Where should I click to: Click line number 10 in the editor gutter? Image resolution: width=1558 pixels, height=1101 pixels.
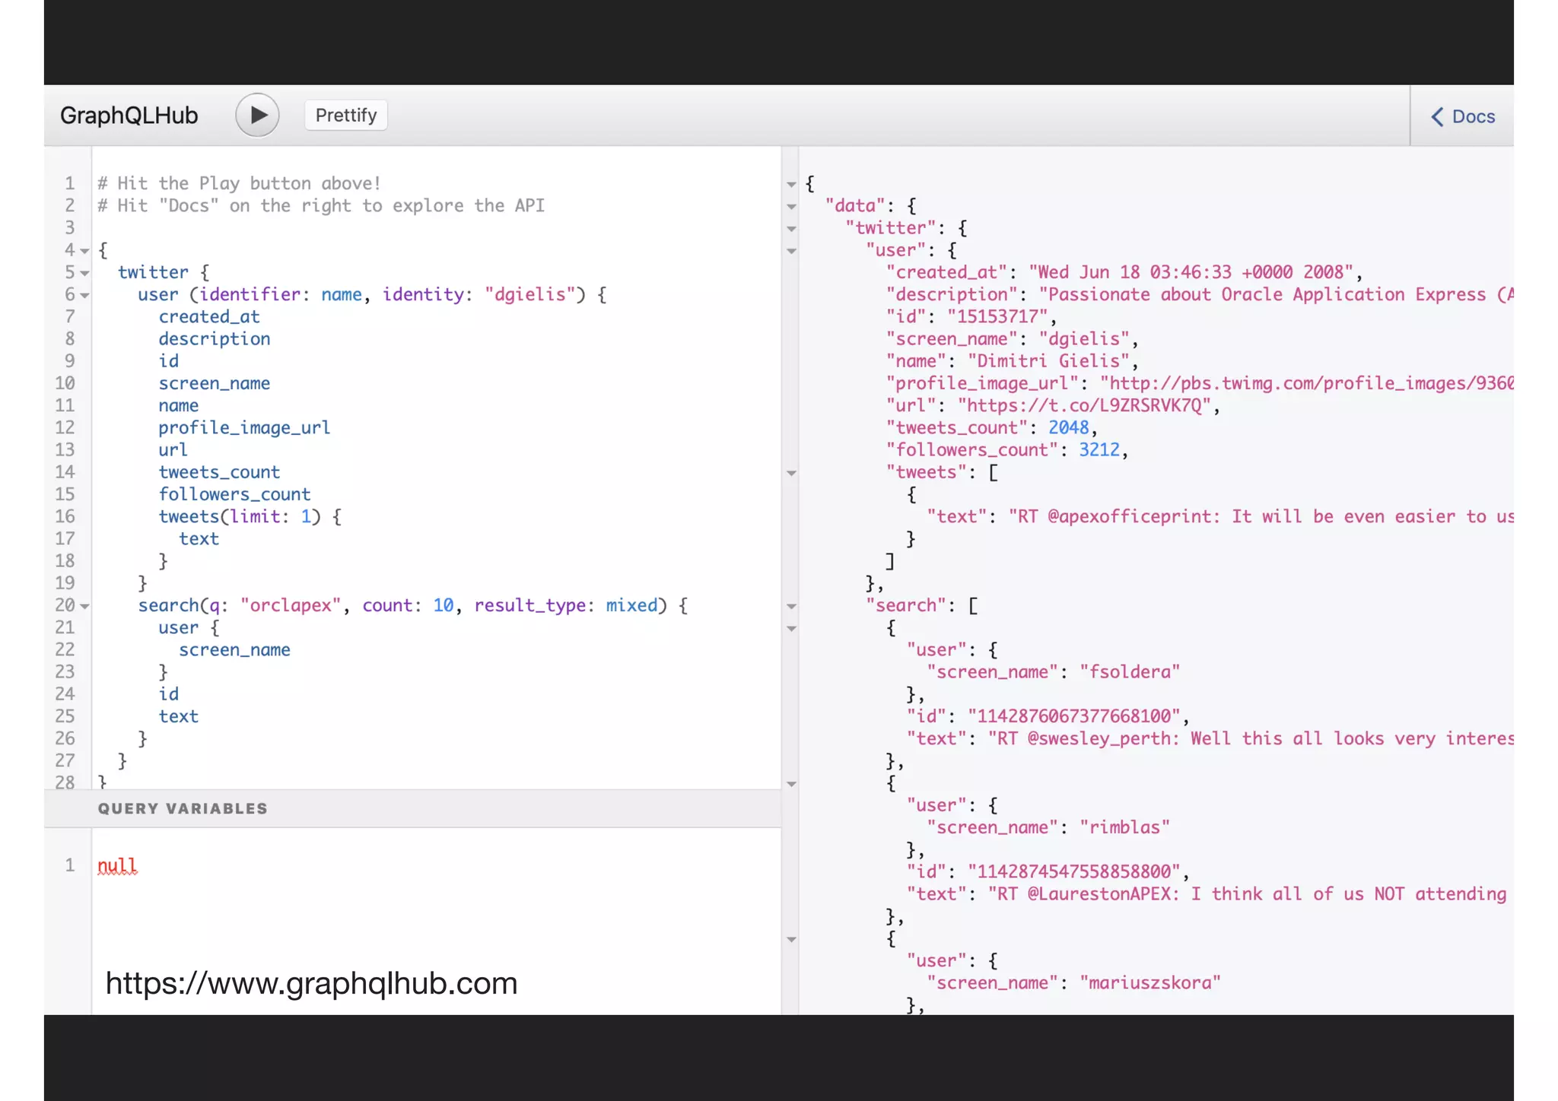[x=65, y=383]
